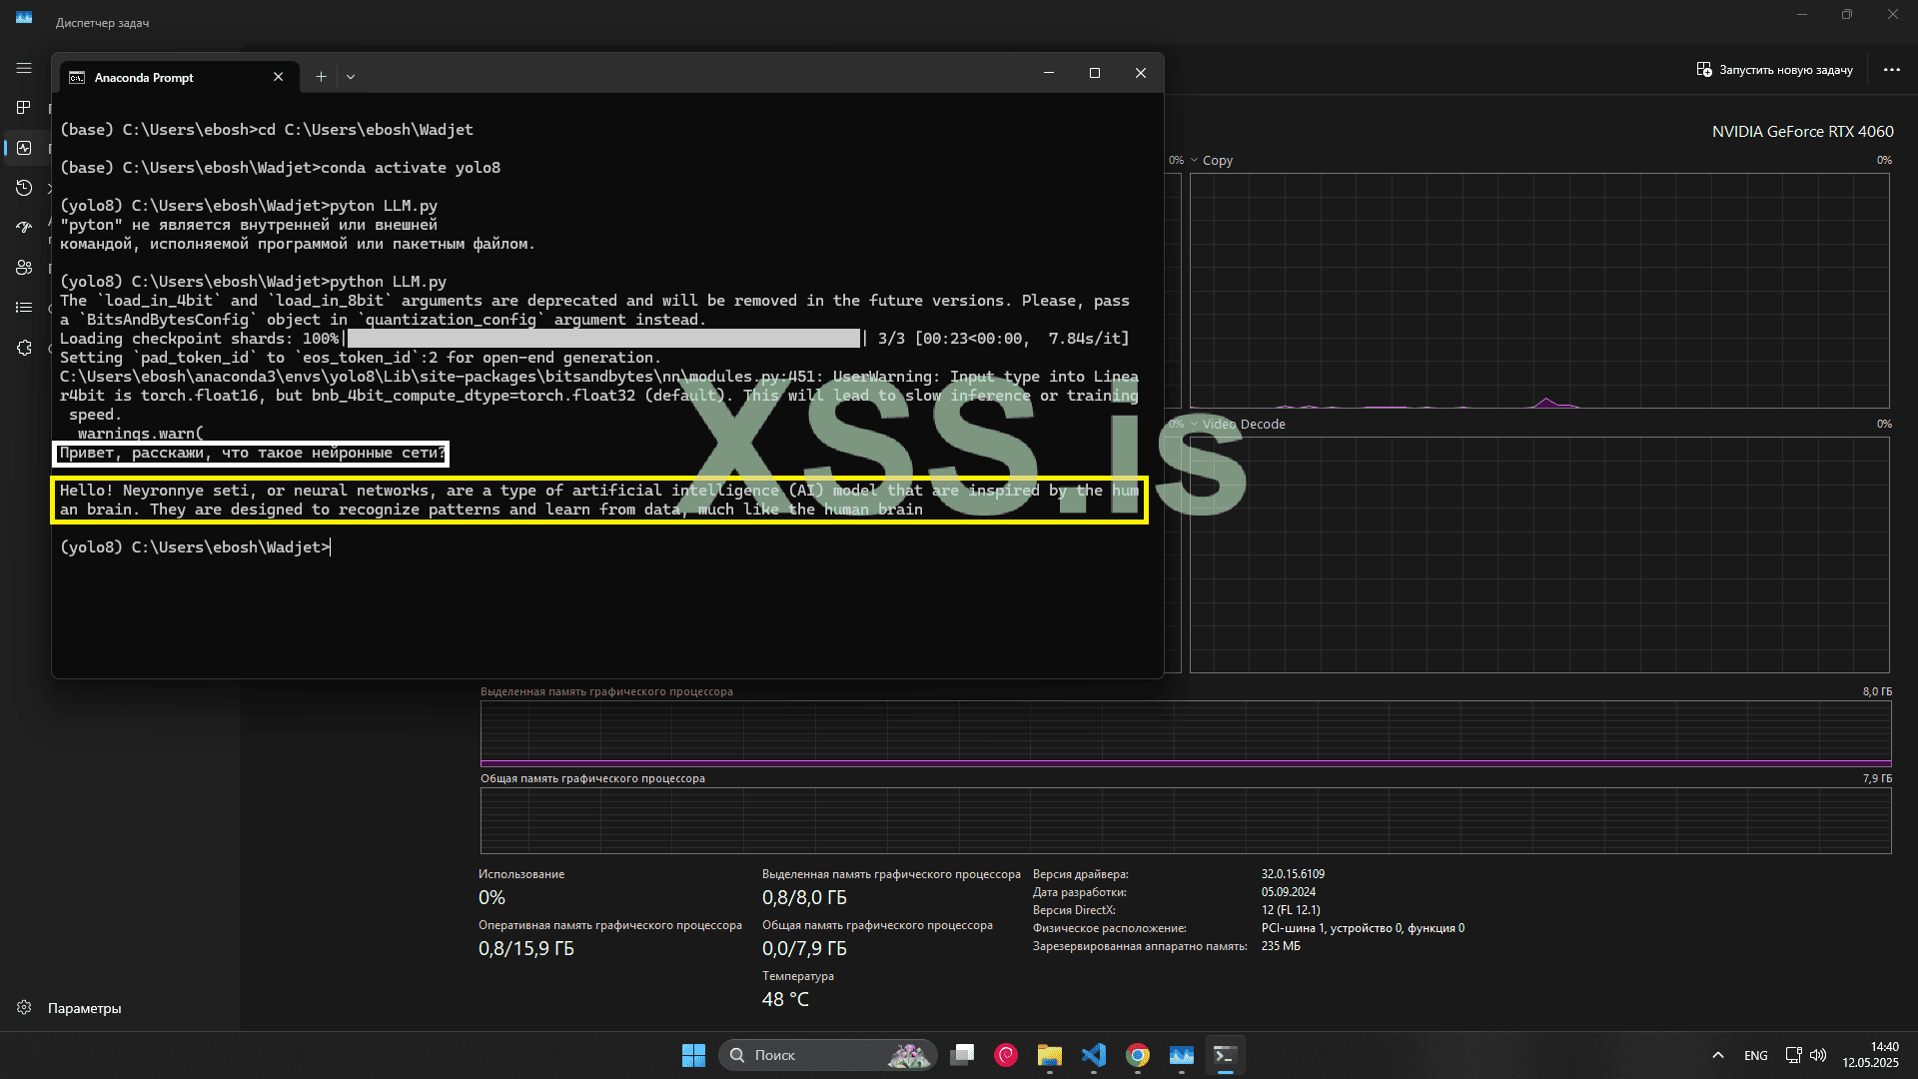Open Visual Studio Code from taskbar
1918x1079 pixels.
1094,1055
